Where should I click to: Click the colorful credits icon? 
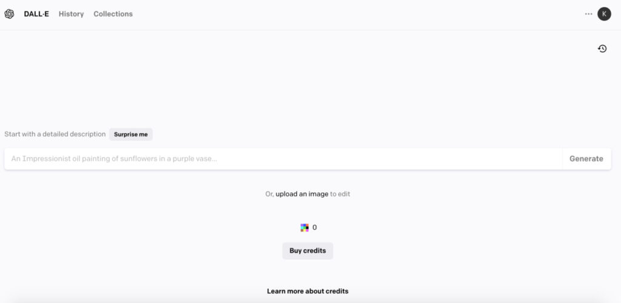pos(304,228)
